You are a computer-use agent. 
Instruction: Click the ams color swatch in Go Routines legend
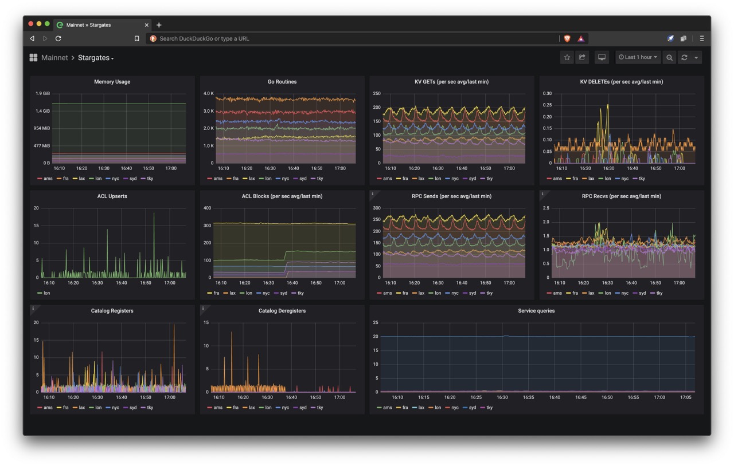click(x=209, y=179)
